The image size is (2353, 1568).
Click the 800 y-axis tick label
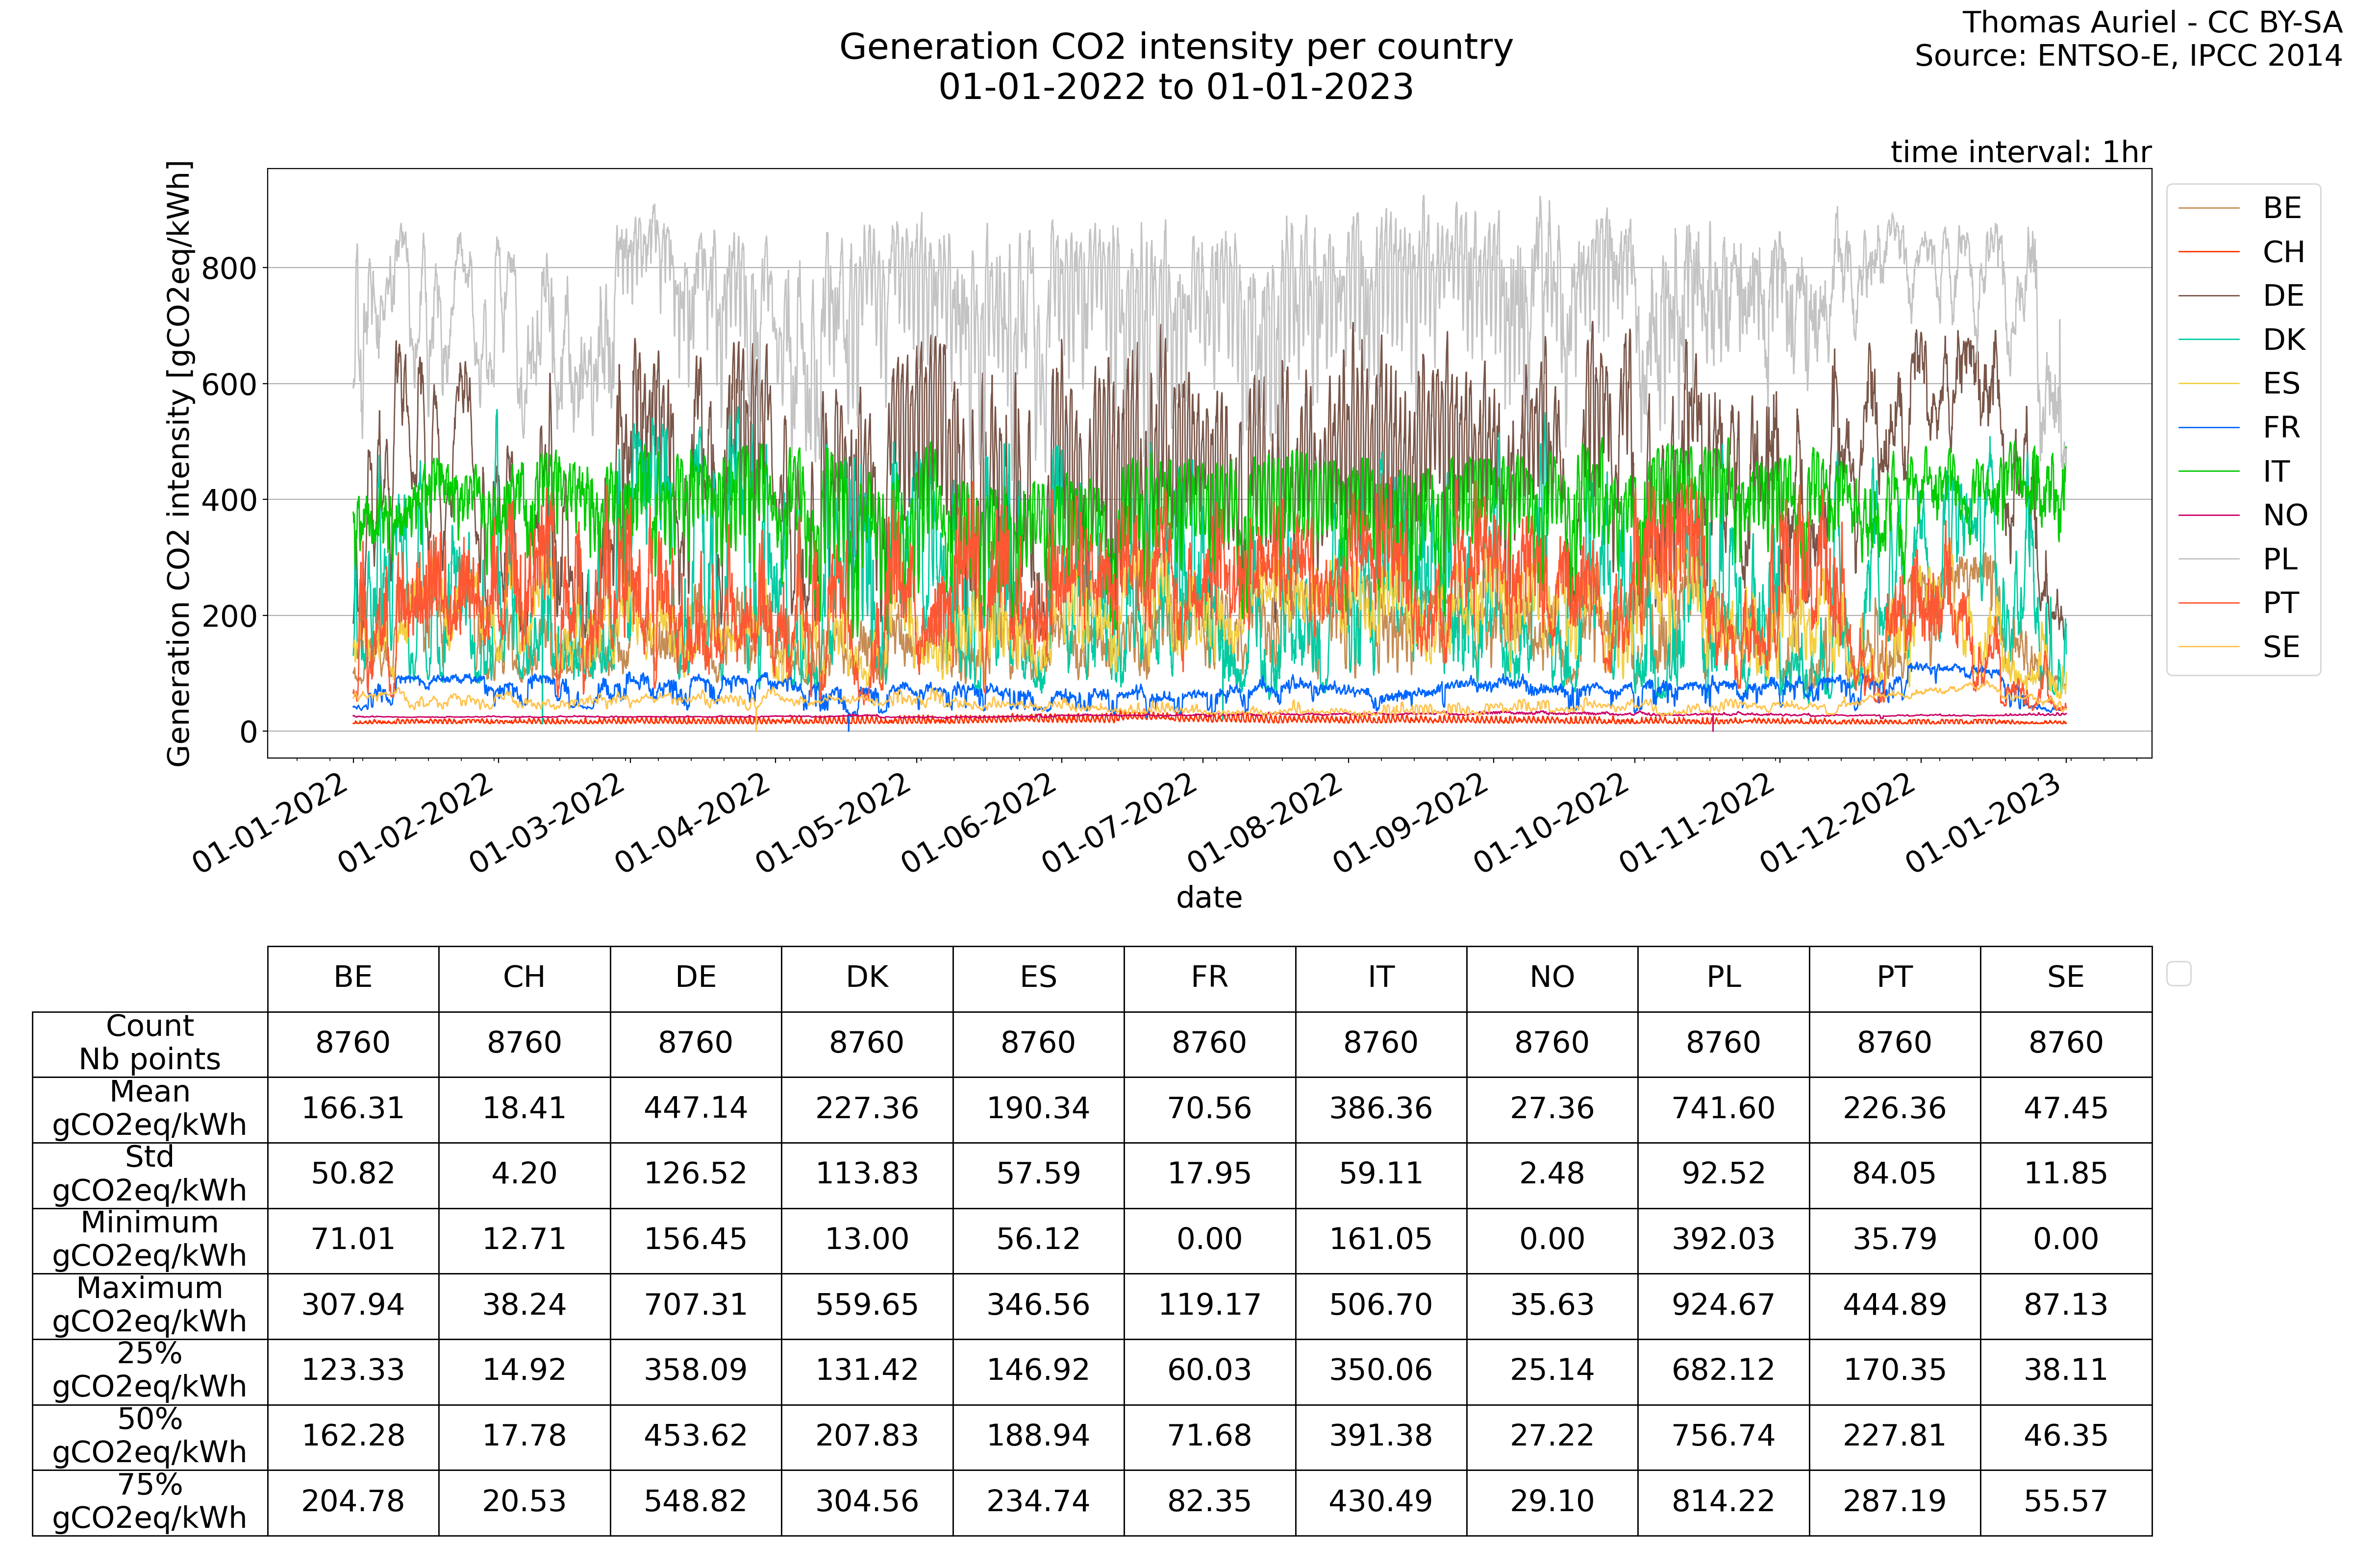tap(229, 268)
